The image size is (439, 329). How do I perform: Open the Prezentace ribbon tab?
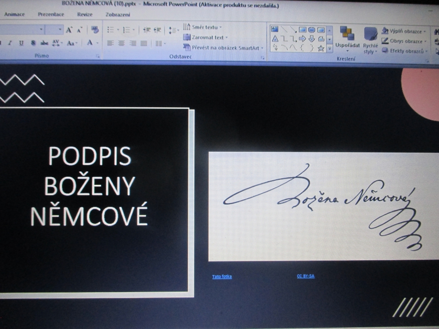(x=51, y=14)
